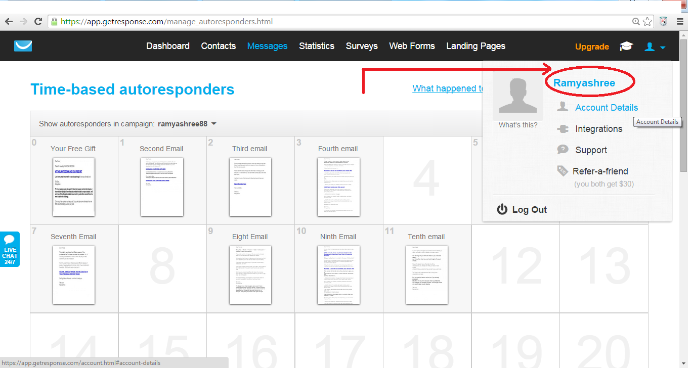Open Statistics in top navigation

tap(317, 46)
